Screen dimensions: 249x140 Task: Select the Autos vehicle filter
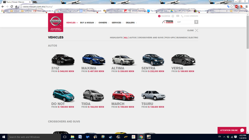[x=133, y=38]
